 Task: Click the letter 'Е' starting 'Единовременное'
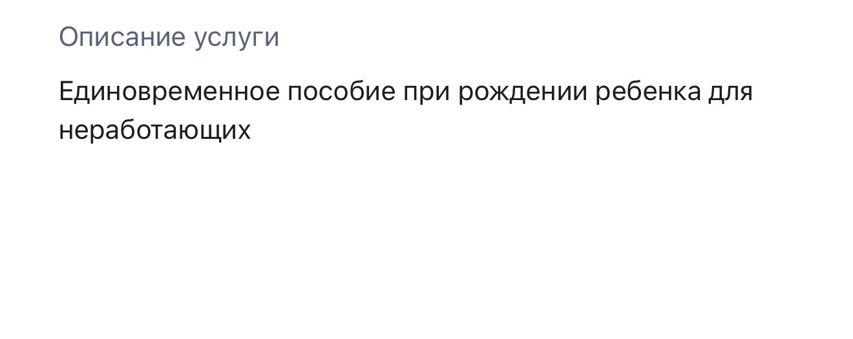tap(65, 92)
